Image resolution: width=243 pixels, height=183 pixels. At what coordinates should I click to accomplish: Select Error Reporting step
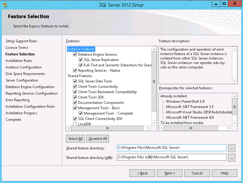[x=18, y=100]
